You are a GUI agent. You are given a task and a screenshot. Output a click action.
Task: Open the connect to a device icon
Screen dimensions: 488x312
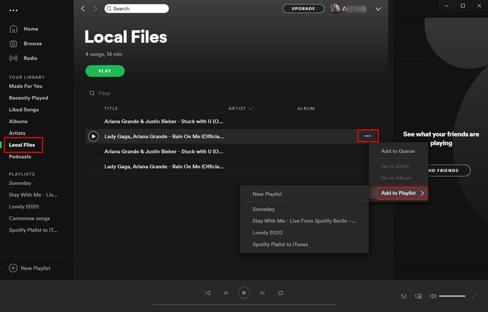pyautogui.click(x=418, y=296)
